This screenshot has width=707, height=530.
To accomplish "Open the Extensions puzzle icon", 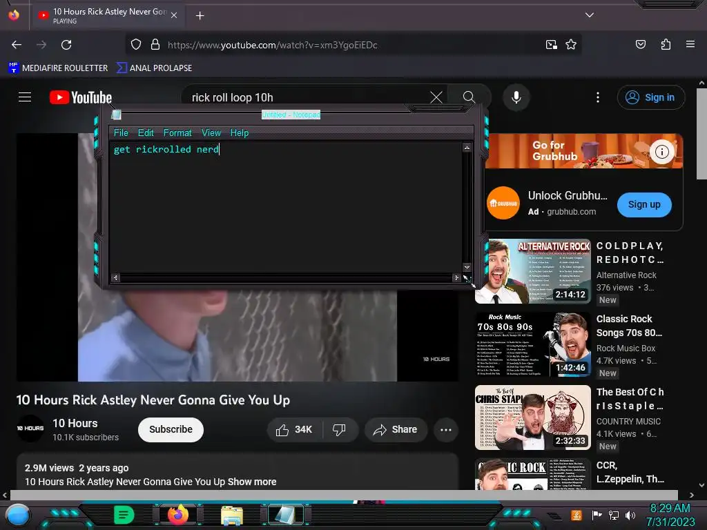I will click(x=666, y=44).
